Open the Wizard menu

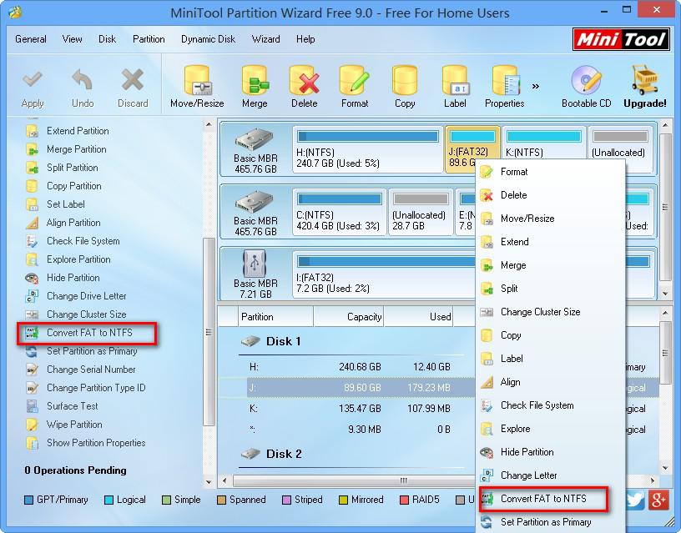tap(265, 39)
